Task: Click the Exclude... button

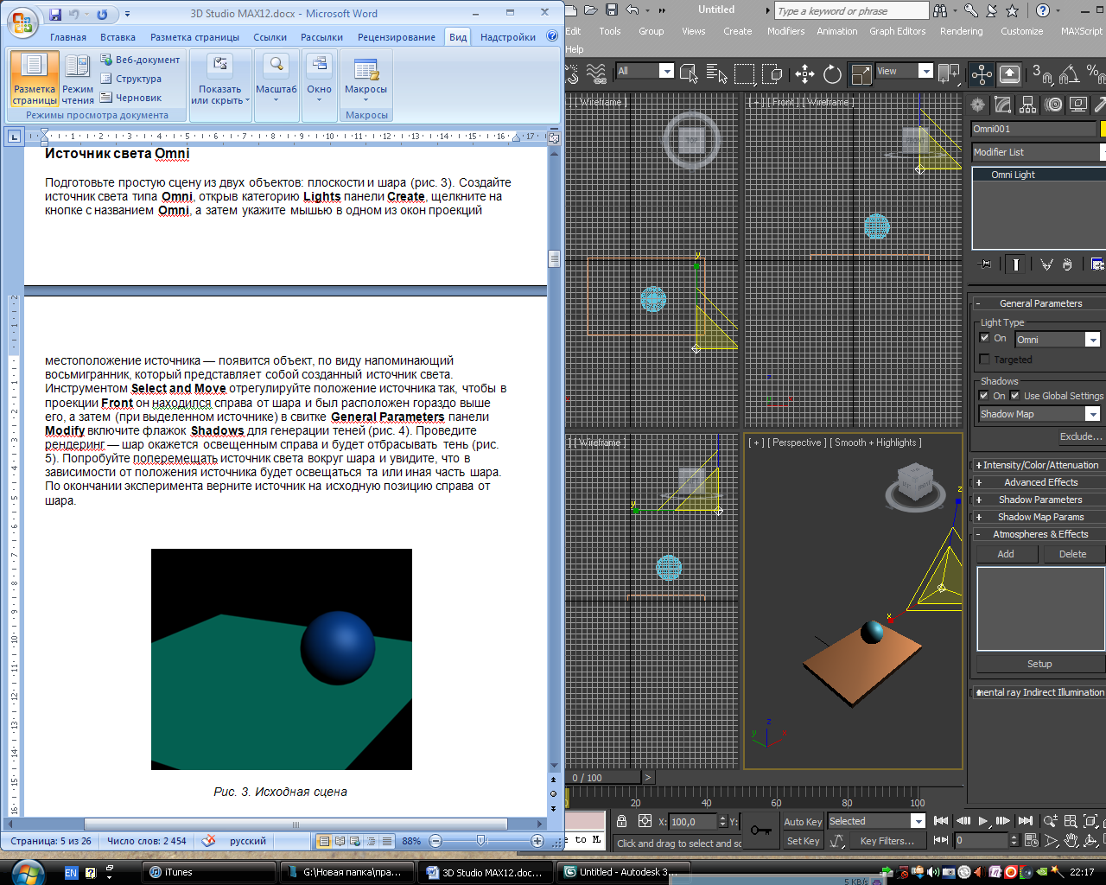Action: pos(1080,436)
